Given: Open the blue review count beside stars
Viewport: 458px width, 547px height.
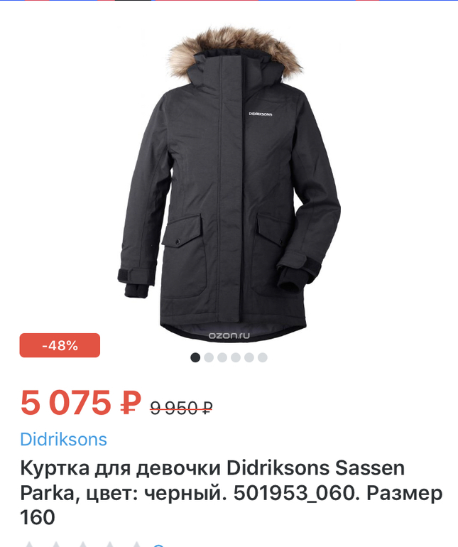Looking at the screenshot, I should pos(158,545).
